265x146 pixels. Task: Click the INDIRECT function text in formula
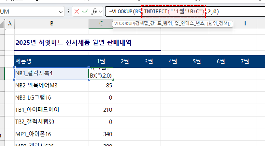pyautogui.click(x=156, y=12)
